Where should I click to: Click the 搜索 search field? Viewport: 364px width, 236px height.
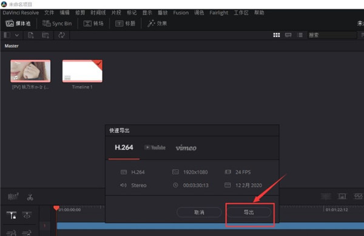(332, 35)
